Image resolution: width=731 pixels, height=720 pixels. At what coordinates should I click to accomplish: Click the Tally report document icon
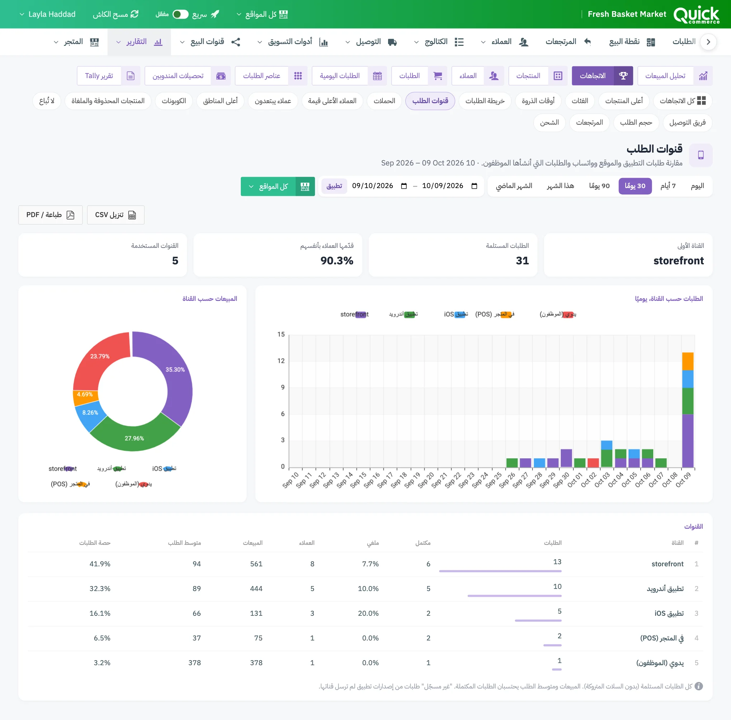[x=130, y=76]
